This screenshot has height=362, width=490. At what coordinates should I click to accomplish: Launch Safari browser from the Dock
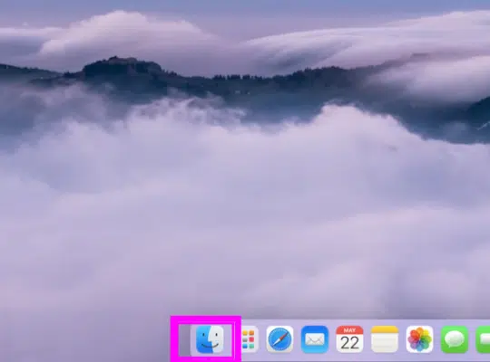[x=279, y=339]
